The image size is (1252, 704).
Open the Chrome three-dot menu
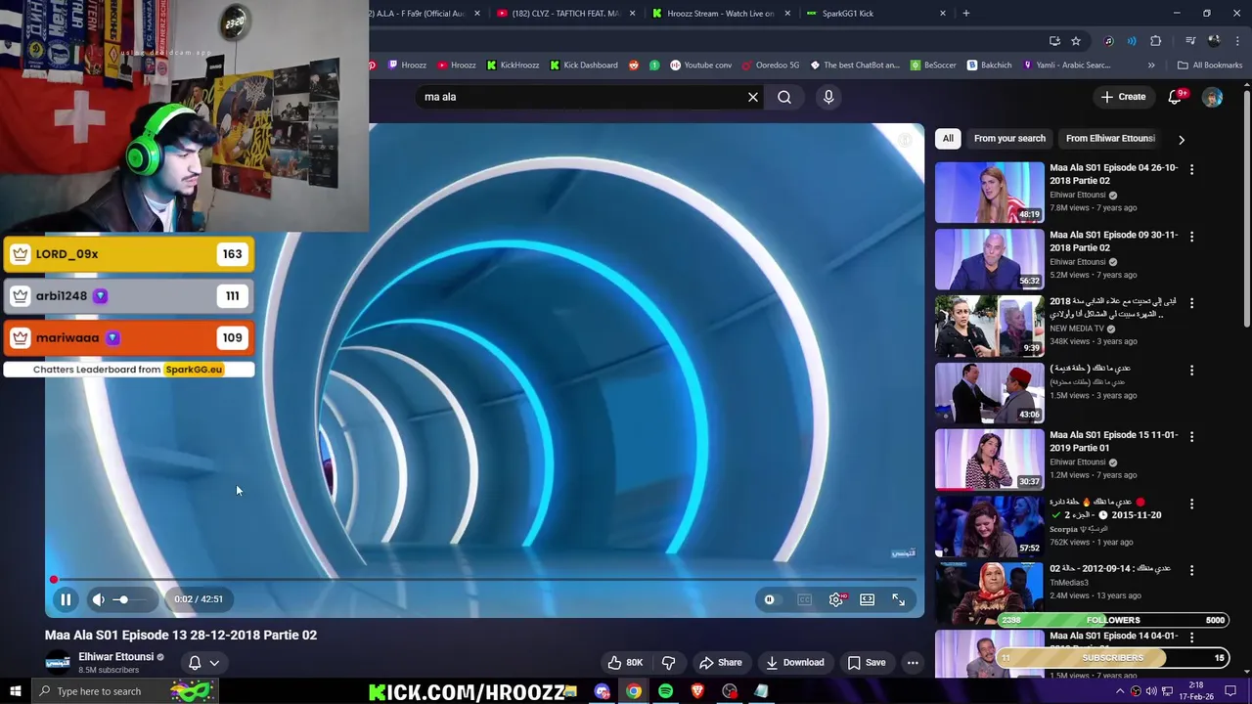tap(1237, 41)
